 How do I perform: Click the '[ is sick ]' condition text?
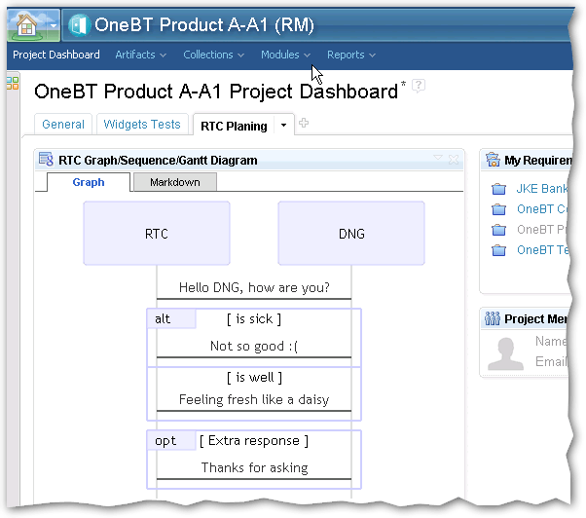pyautogui.click(x=254, y=318)
